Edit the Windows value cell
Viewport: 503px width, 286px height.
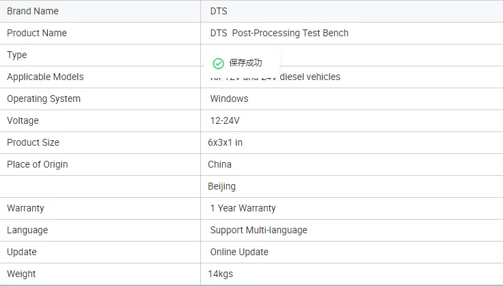pos(229,99)
